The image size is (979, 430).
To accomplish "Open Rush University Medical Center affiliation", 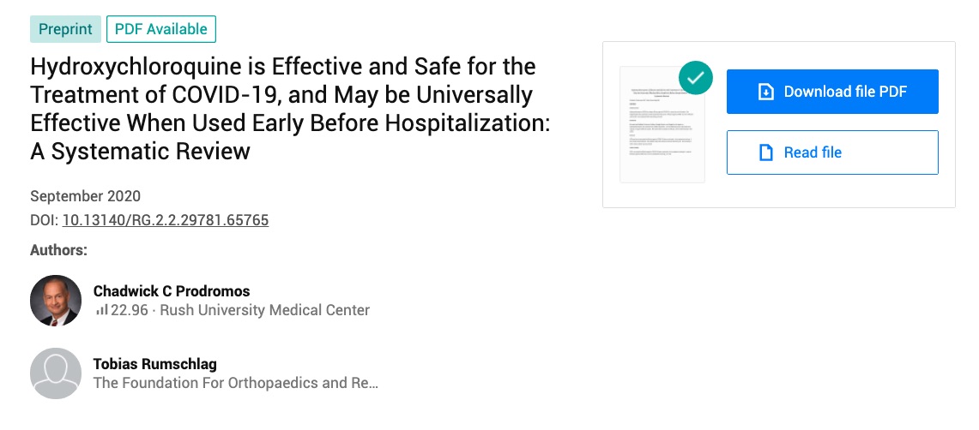I will [265, 310].
